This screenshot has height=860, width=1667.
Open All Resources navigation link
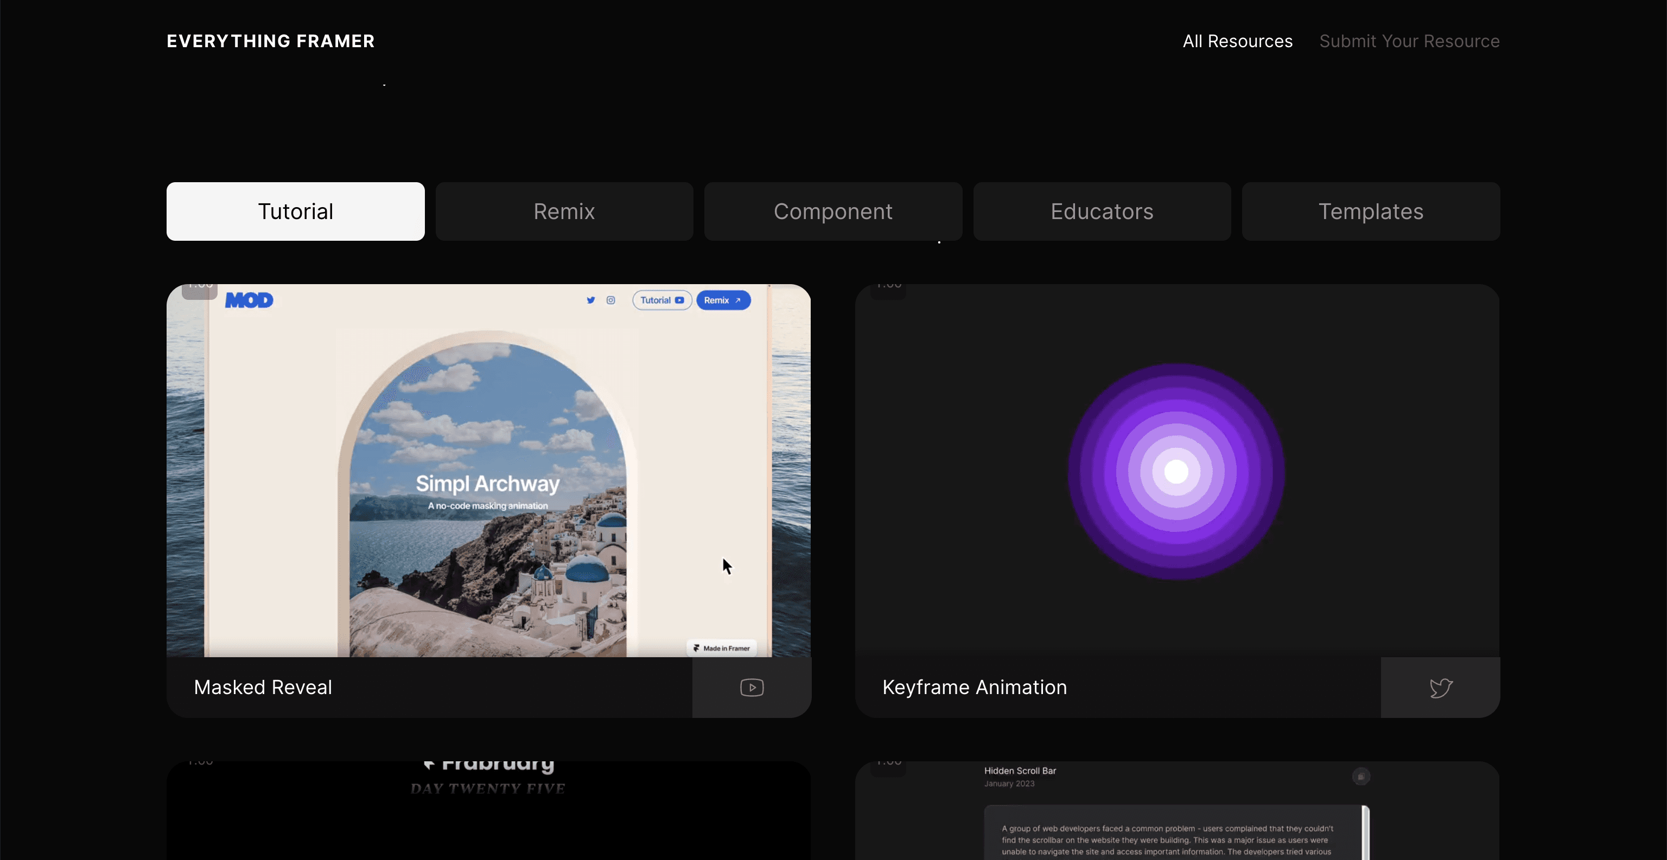pos(1237,41)
